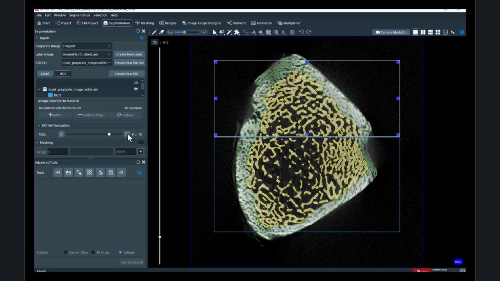Select the Eraser tool

[161, 32]
